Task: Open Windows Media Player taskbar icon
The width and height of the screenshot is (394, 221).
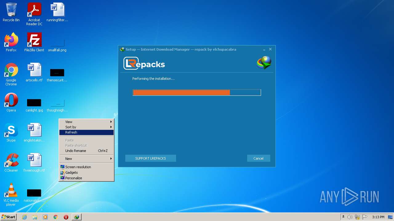Action: [45, 217]
